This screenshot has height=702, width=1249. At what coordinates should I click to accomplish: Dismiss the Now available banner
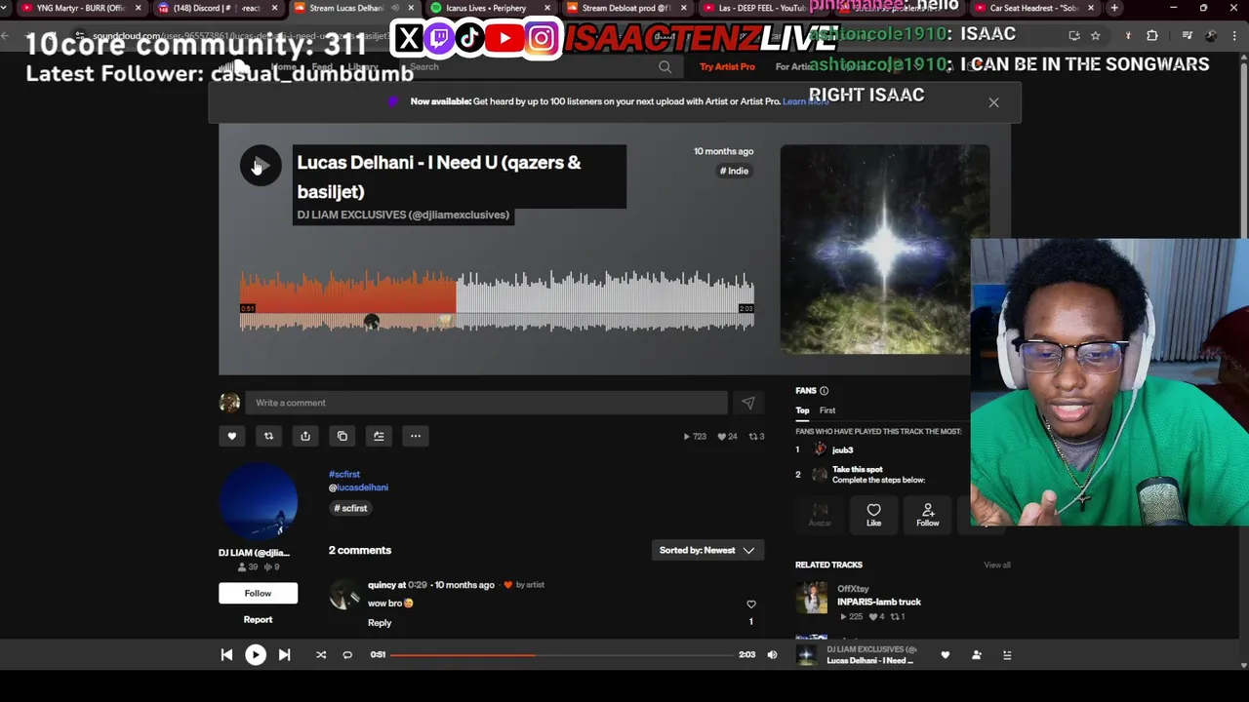point(993,102)
